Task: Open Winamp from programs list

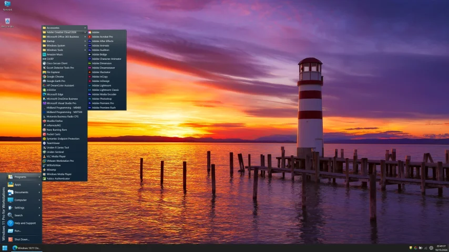Action: pos(65,170)
